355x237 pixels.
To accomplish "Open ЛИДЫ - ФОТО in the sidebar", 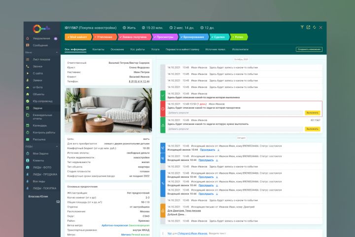I will (x=42, y=167).
